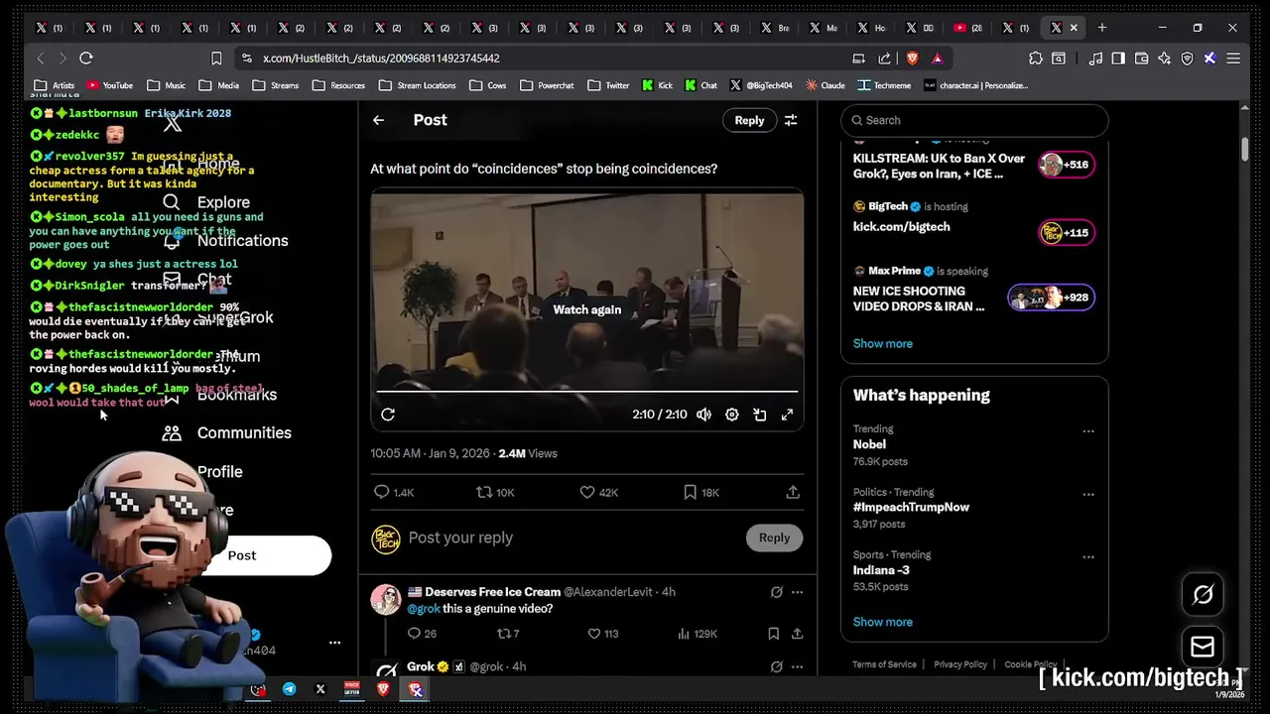Open the browser hamburger menu

tap(1233, 59)
